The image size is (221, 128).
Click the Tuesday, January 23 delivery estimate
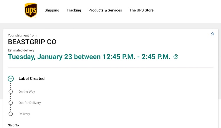click(x=89, y=57)
